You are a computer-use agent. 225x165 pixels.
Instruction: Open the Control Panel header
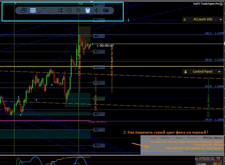tap(203, 72)
